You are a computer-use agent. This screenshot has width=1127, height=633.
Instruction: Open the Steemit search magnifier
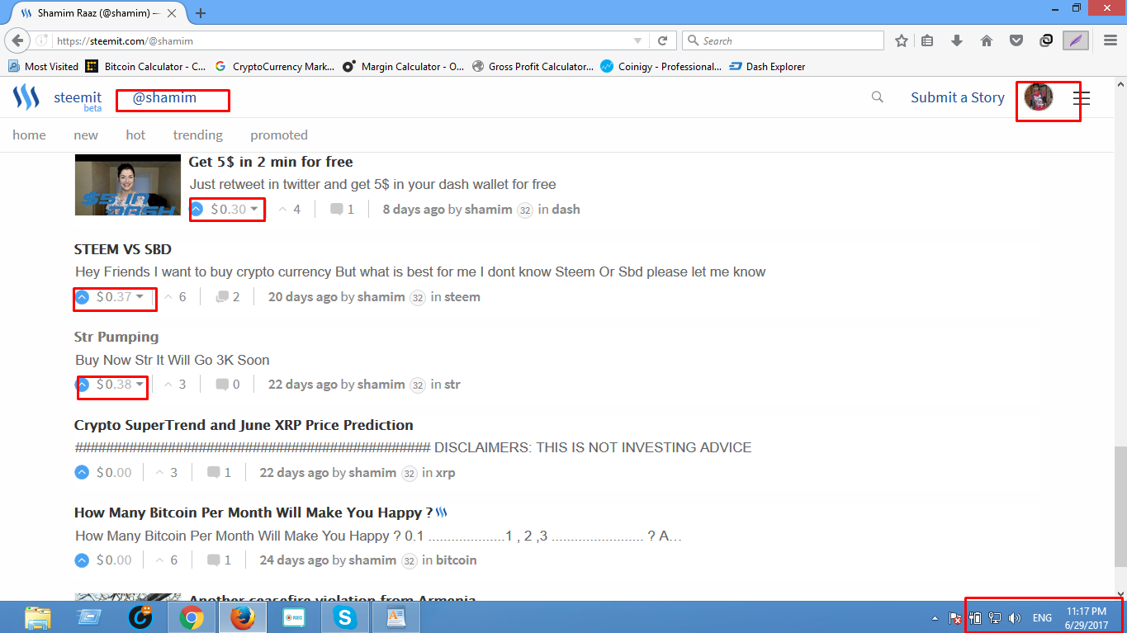[x=878, y=97]
